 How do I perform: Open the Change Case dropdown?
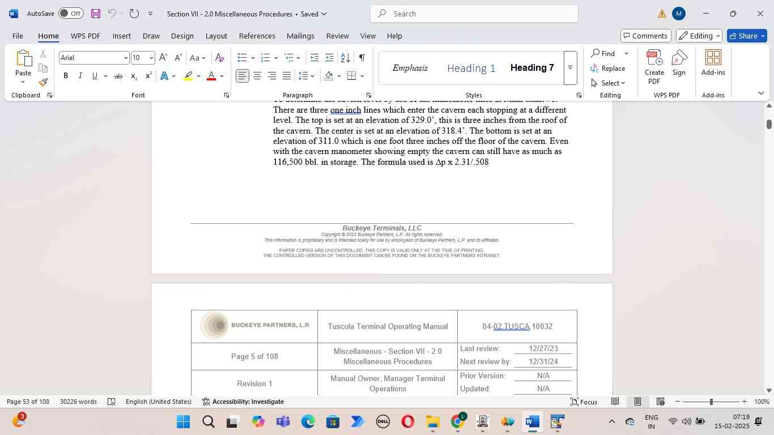[198, 58]
